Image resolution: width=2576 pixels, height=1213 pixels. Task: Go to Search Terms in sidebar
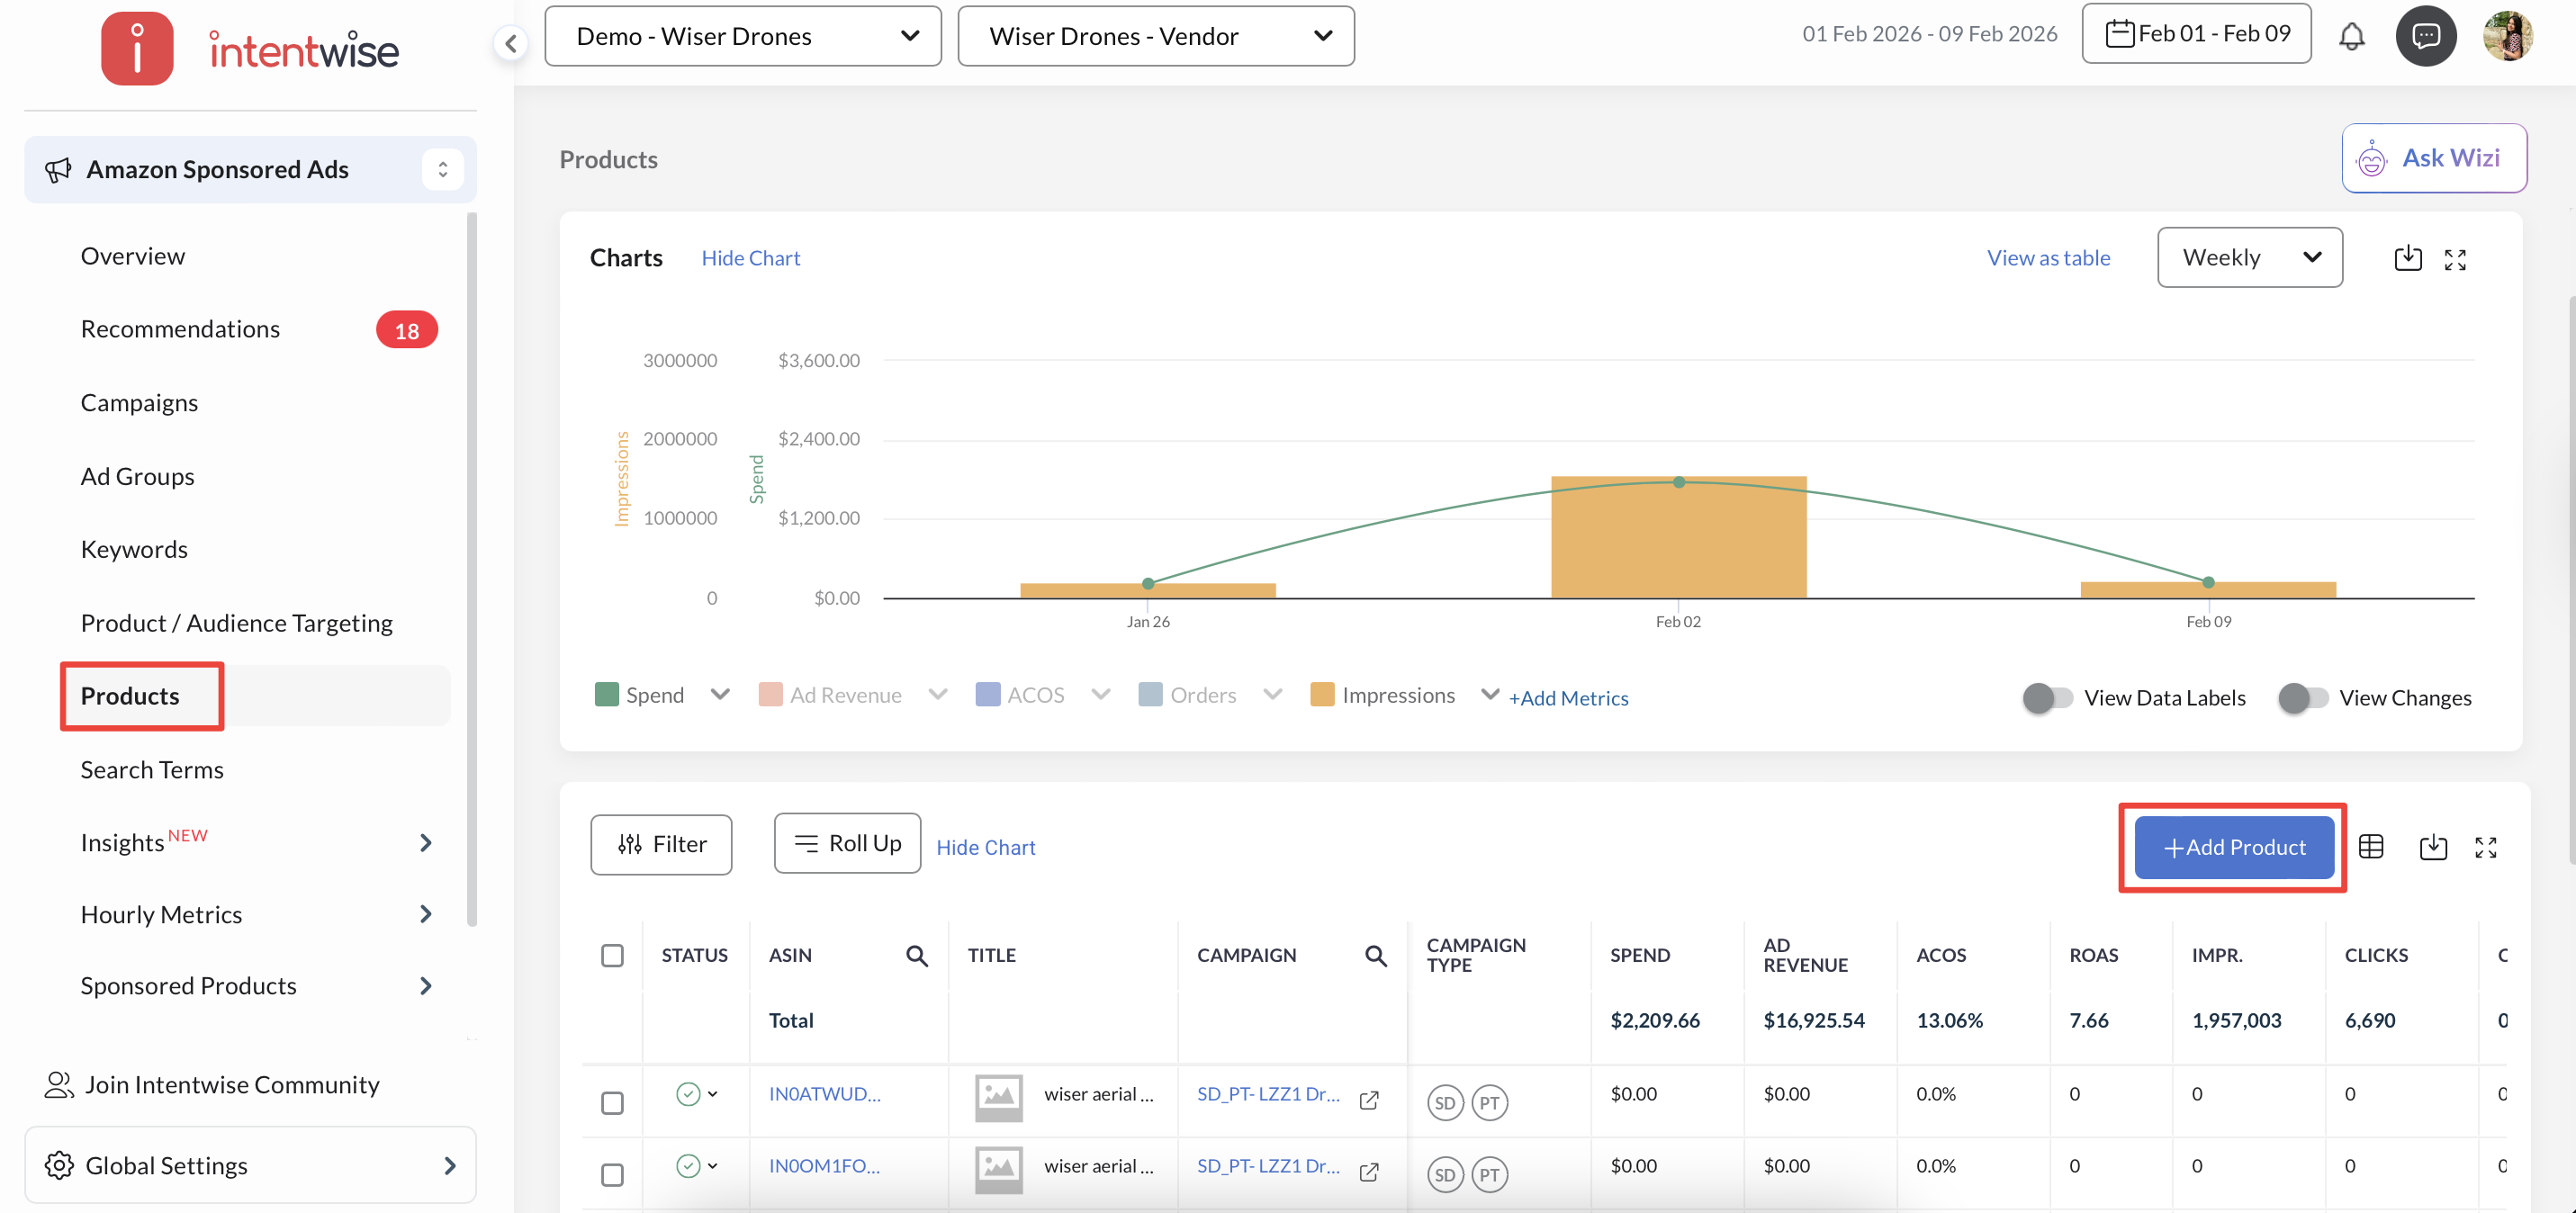[152, 769]
